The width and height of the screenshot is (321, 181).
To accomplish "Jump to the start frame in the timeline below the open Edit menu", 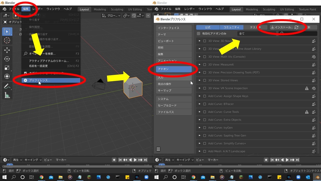I will click(120, 160).
